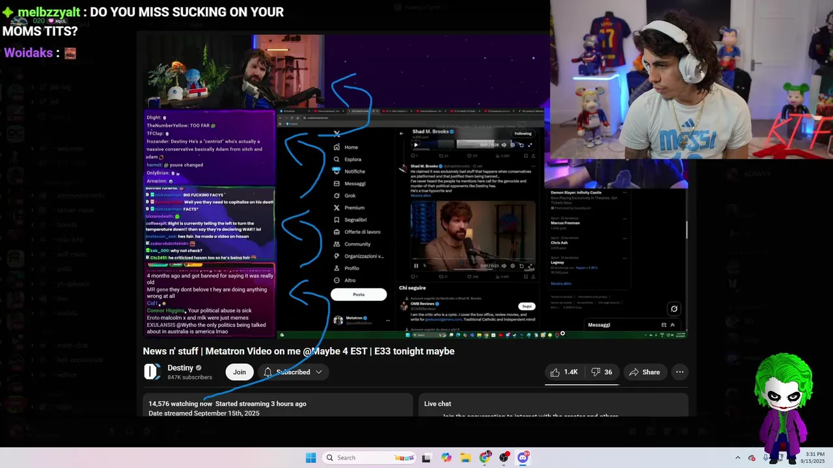
Task: Open the Grok floating button above Messaggi
Action: coord(674,309)
